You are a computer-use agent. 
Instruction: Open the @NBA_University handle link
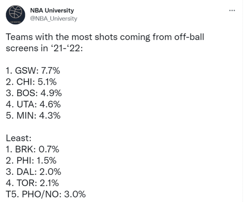pyautogui.click(x=53, y=18)
